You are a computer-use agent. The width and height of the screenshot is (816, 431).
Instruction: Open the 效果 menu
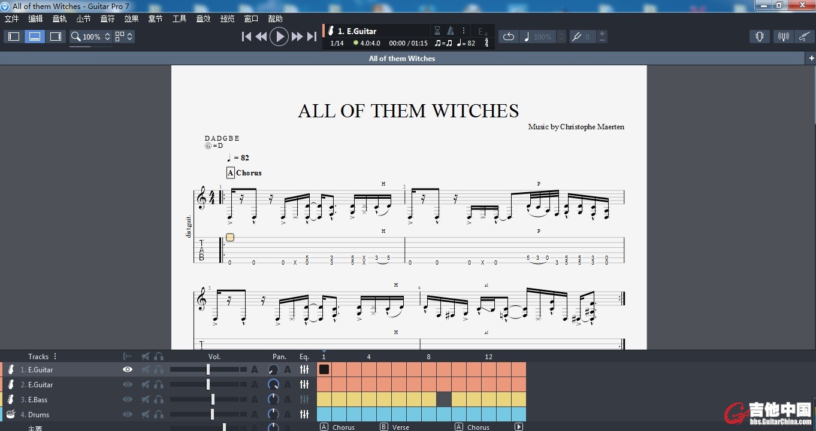coord(132,19)
